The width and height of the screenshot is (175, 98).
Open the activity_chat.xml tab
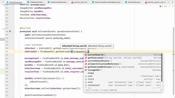(x=80, y=2)
